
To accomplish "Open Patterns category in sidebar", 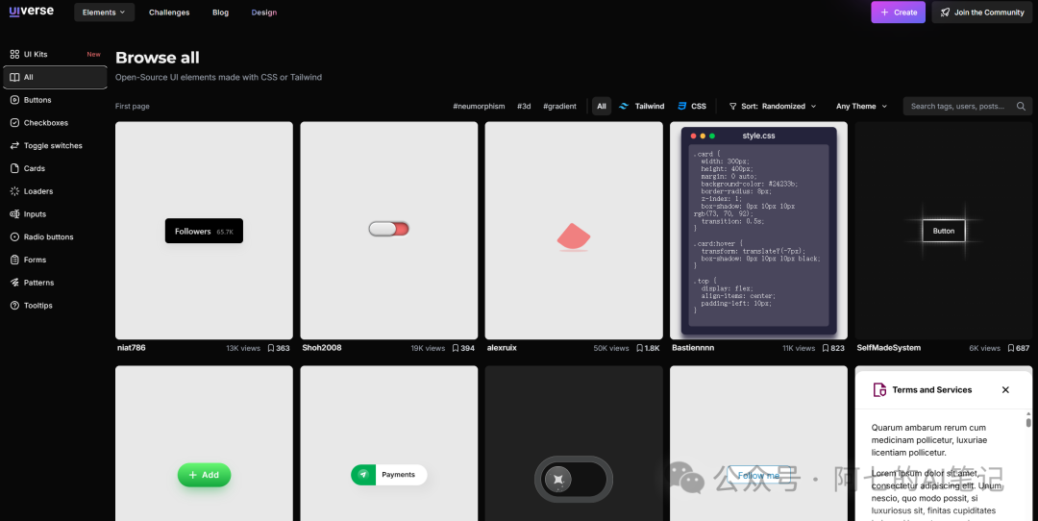I will (x=55, y=283).
